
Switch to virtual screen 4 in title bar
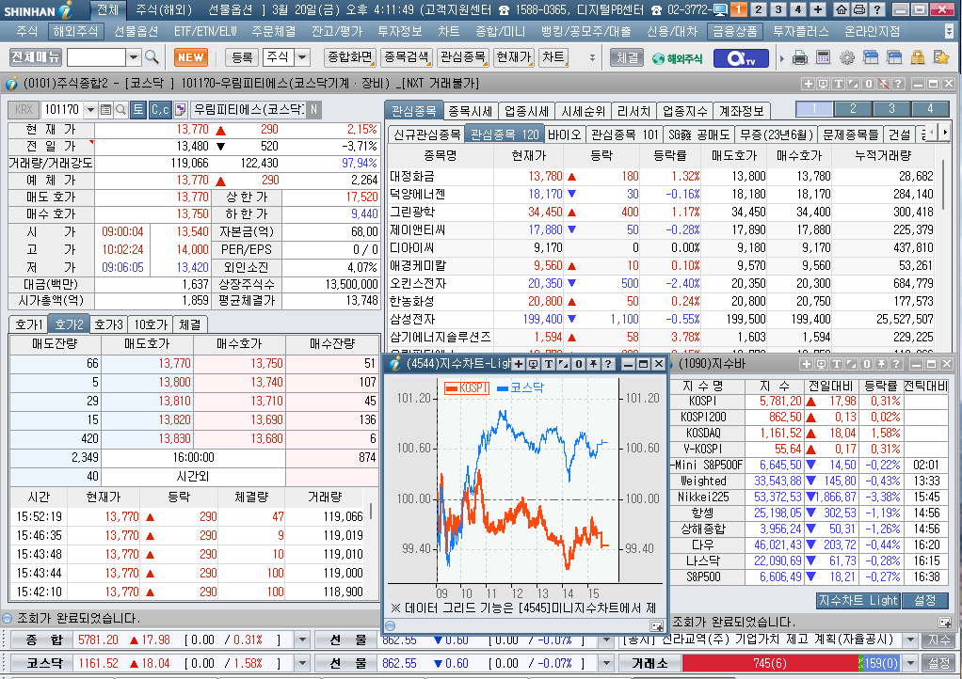[x=798, y=9]
